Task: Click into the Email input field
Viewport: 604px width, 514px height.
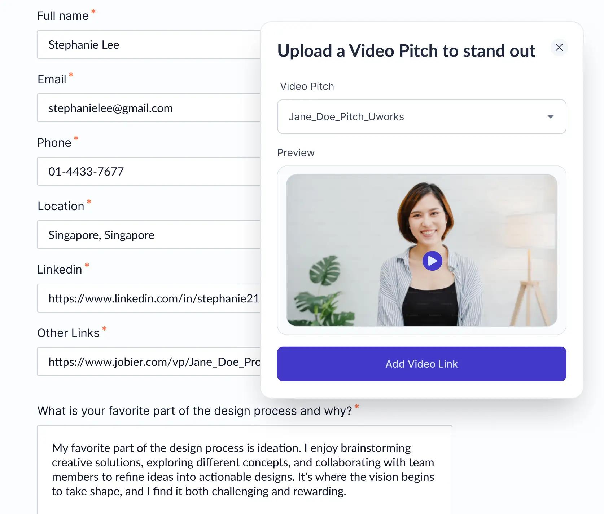Action: point(149,108)
